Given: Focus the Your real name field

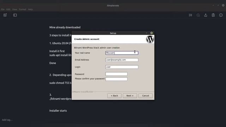Looking at the screenshot, I should pos(122,53).
